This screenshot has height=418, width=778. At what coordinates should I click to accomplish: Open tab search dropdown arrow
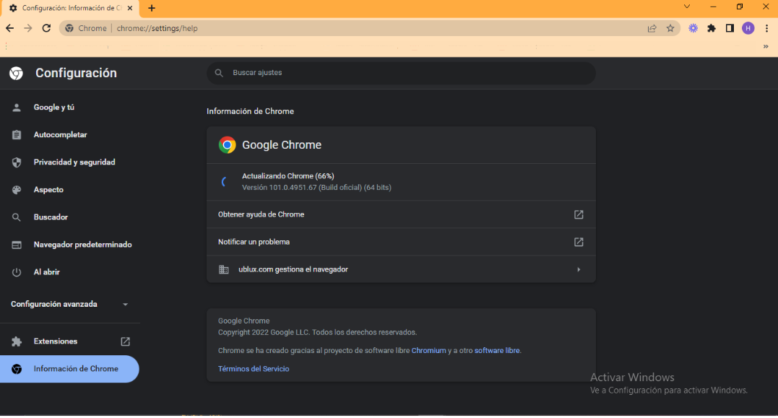tap(687, 6)
